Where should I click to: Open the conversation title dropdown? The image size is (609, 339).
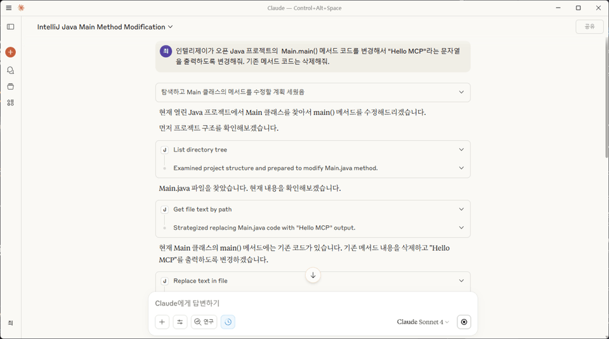tap(105, 27)
